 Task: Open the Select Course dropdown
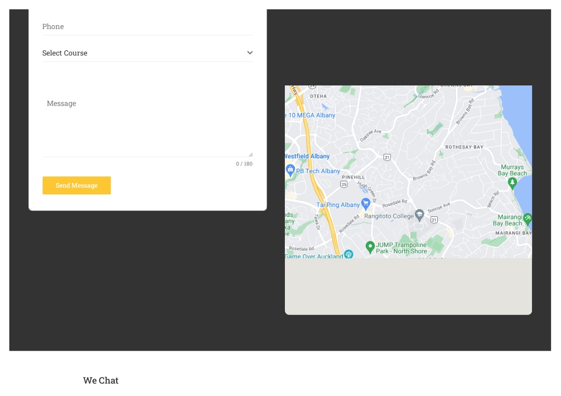coord(147,53)
